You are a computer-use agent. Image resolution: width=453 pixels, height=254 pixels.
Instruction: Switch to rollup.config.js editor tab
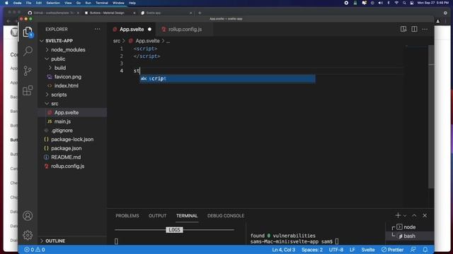pyautogui.click(x=185, y=30)
